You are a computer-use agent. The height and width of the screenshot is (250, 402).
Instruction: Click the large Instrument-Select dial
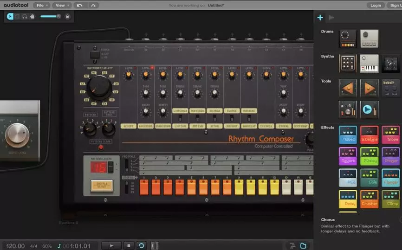coord(99,88)
